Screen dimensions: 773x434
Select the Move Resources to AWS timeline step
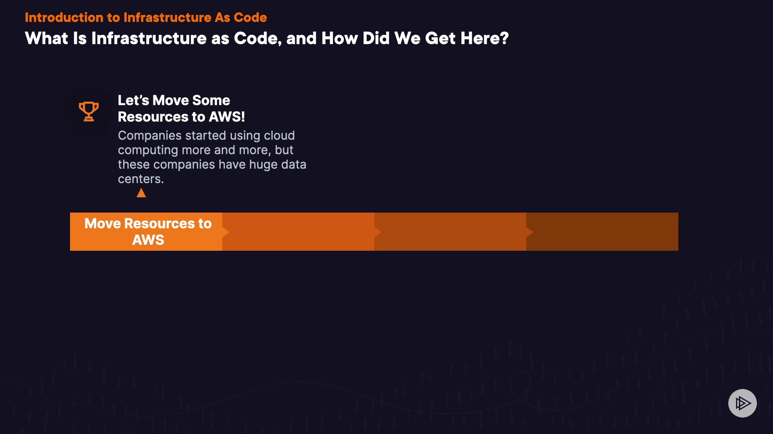click(x=148, y=231)
